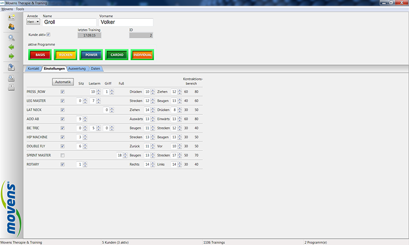The image size is (409, 245).
Task: Open the Anrede dropdown showing Herr
Action: click(34, 22)
